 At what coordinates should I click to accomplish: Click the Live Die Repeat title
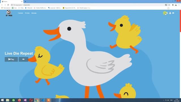point(19,53)
